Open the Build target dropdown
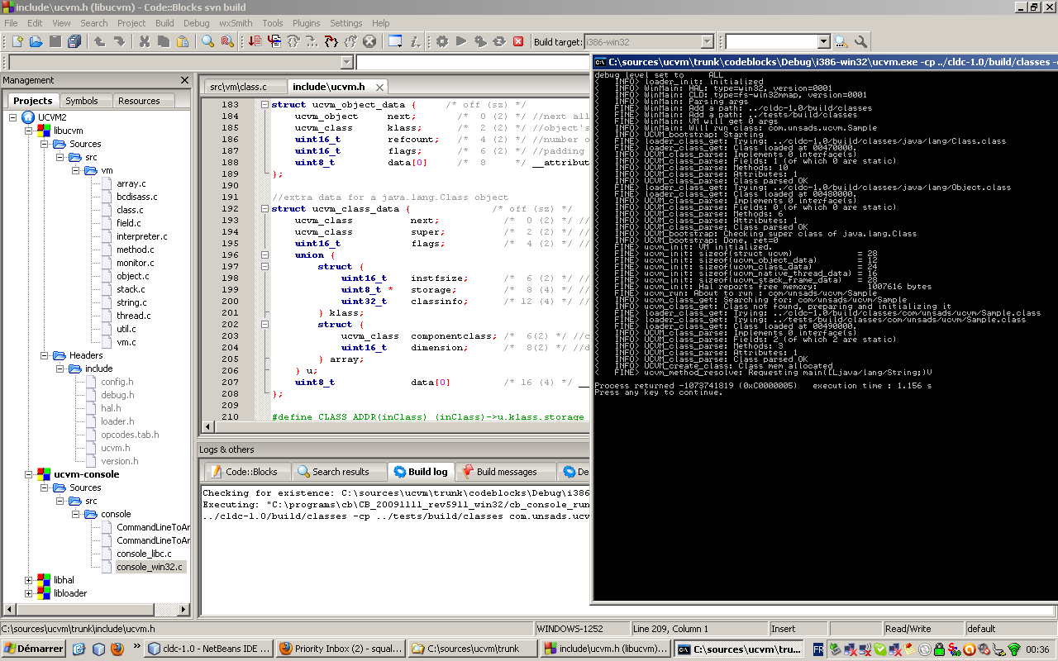The image size is (1058, 661). (x=708, y=41)
